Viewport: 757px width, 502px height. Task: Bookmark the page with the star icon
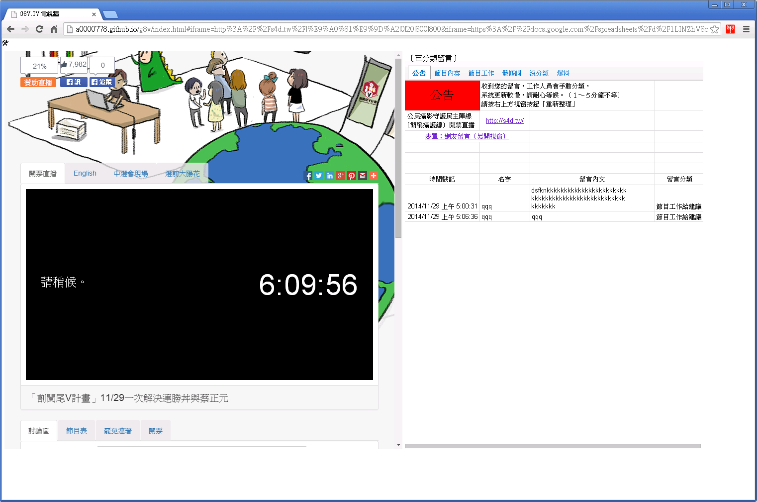point(714,29)
